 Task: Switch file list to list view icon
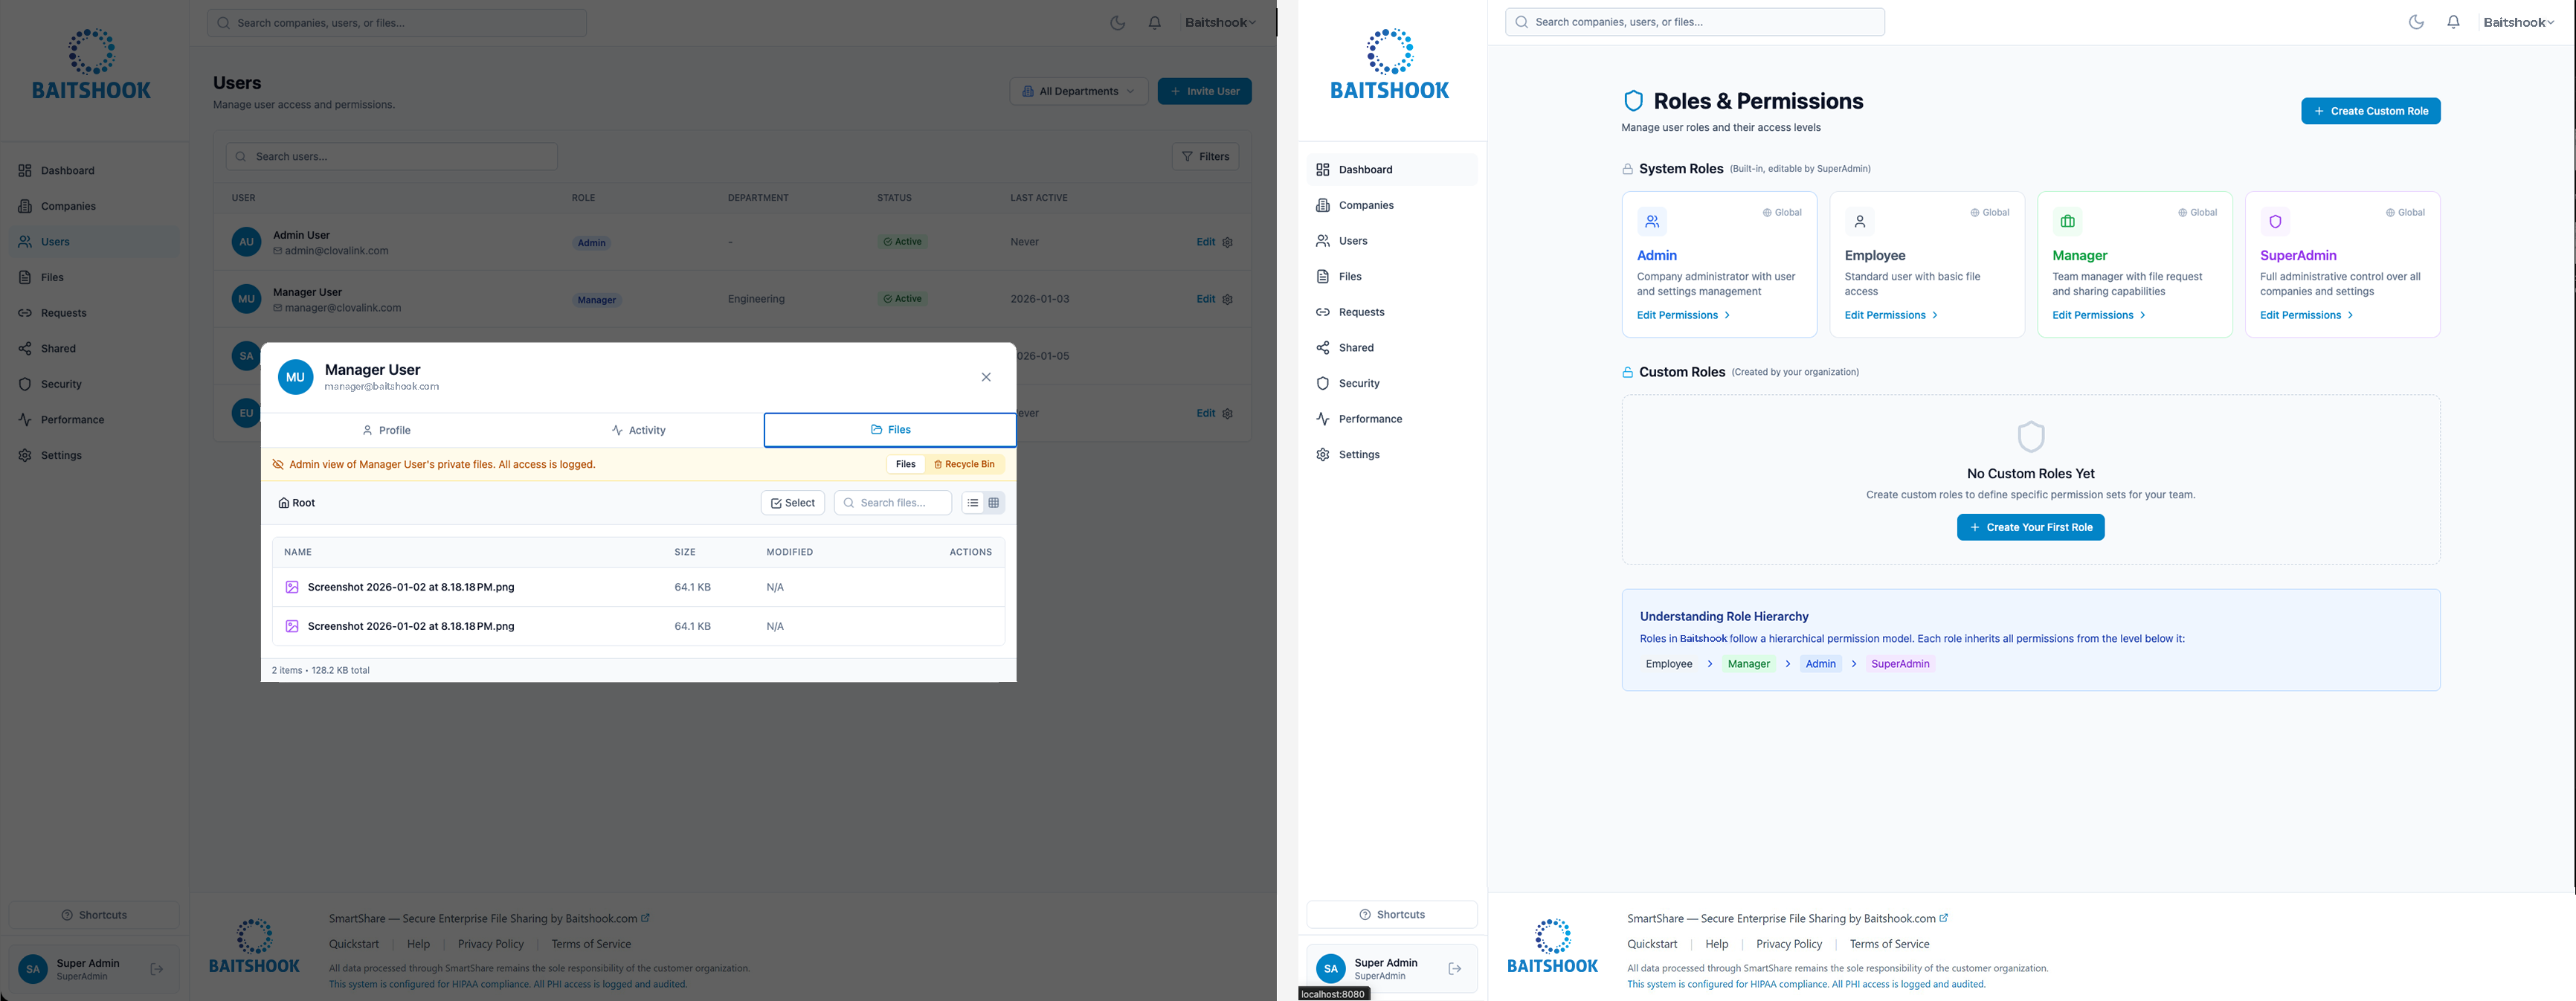tap(973, 503)
